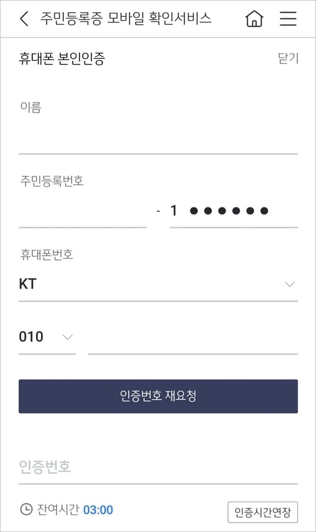This screenshot has height=532, width=316.
Task: Click the clock icon beside 잔여시간
Action: (26, 509)
